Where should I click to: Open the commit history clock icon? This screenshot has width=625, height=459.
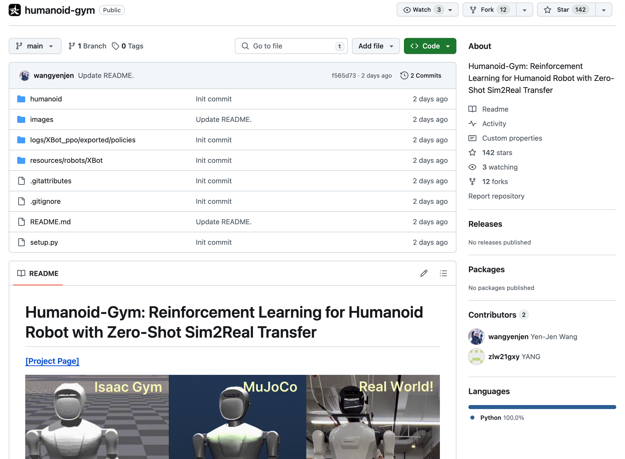tap(404, 75)
